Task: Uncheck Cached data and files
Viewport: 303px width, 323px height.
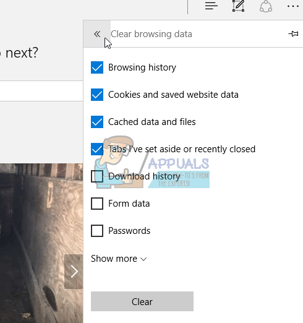Action: 97,122
